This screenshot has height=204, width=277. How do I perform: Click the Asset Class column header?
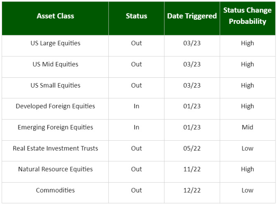click(55, 16)
